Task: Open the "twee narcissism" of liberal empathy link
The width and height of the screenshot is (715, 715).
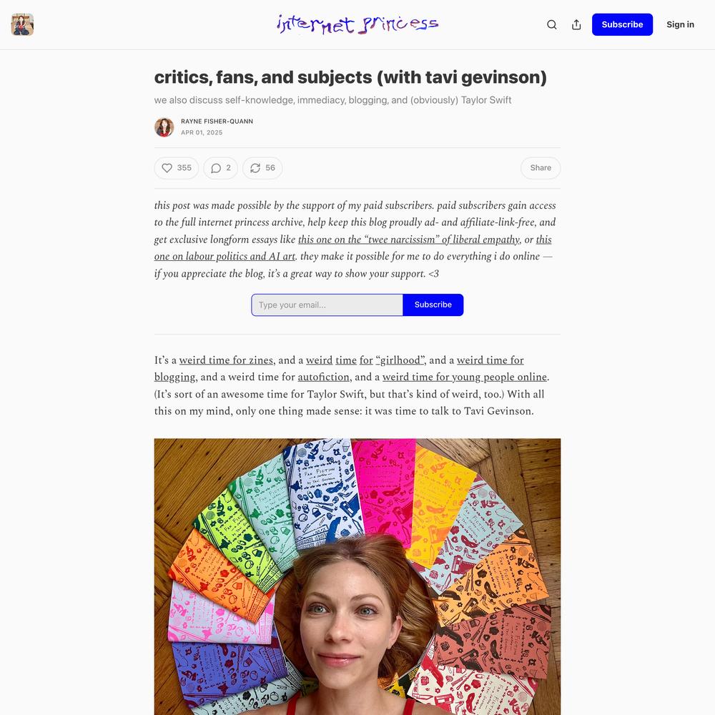Action: point(408,240)
